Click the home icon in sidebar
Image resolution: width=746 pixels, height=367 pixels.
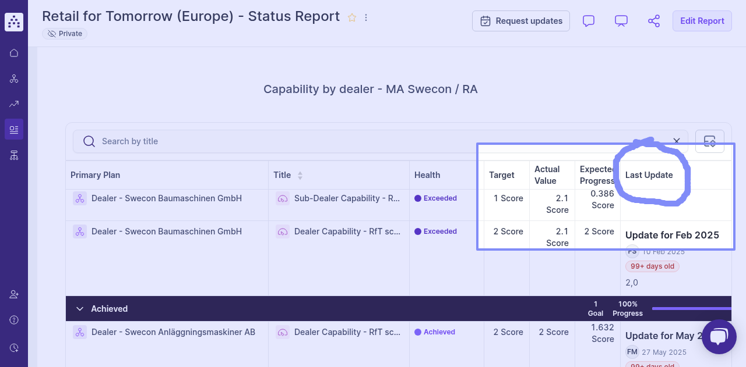14,53
